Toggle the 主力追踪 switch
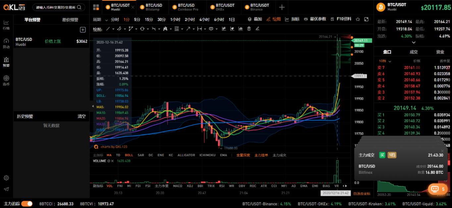Viewport: 452px width, 208px height. click(x=27, y=204)
